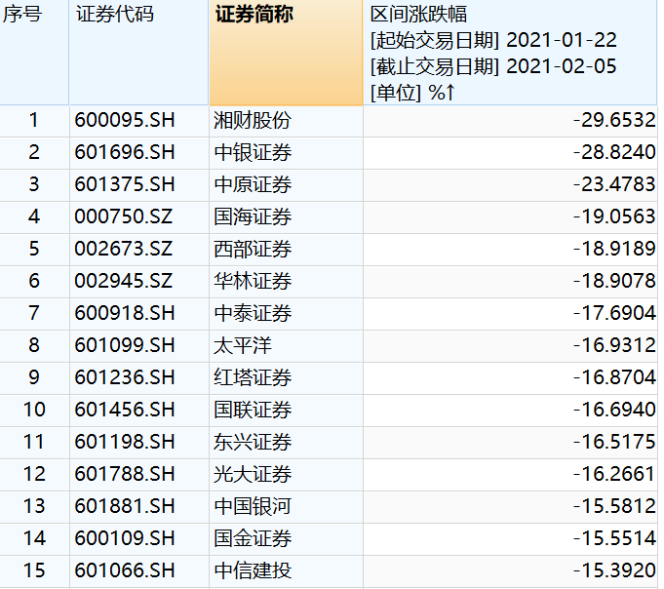664x589 pixels.
Task: Click row number 10 in 序号 column
Action: click(x=34, y=410)
